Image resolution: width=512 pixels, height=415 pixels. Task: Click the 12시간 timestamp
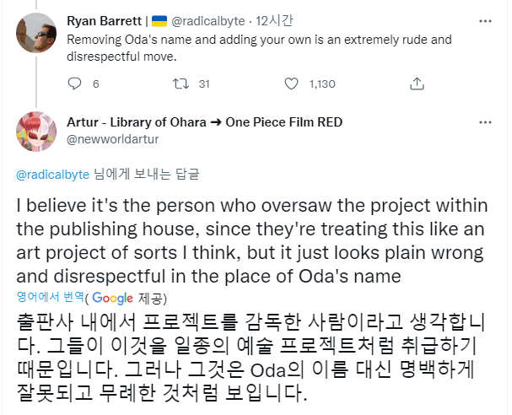point(276,20)
